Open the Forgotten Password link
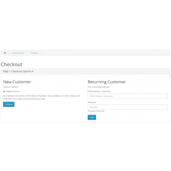The width and height of the screenshot is (171, 171). [96, 111]
